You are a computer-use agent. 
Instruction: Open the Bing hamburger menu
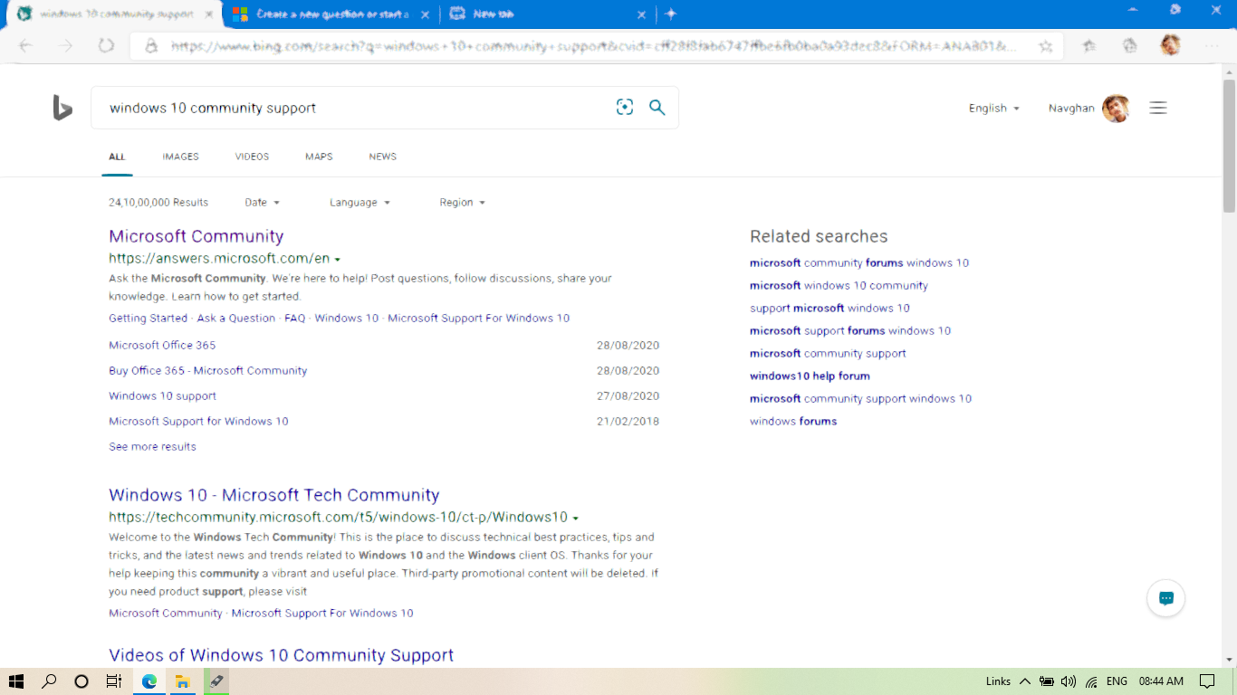[1158, 108]
